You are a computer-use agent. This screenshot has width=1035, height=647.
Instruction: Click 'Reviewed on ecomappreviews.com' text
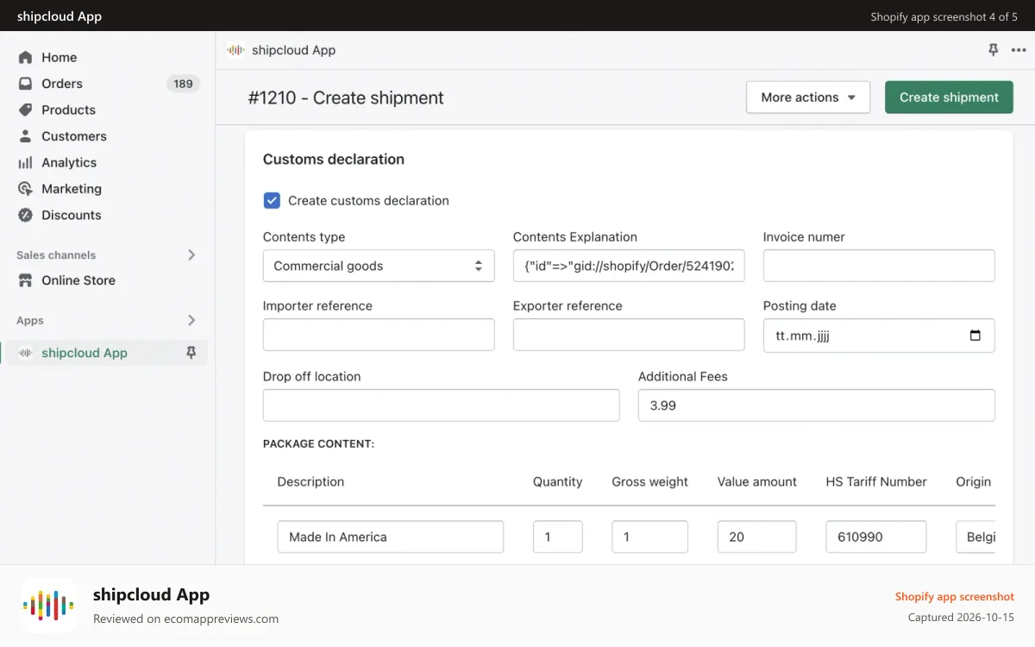pos(185,619)
